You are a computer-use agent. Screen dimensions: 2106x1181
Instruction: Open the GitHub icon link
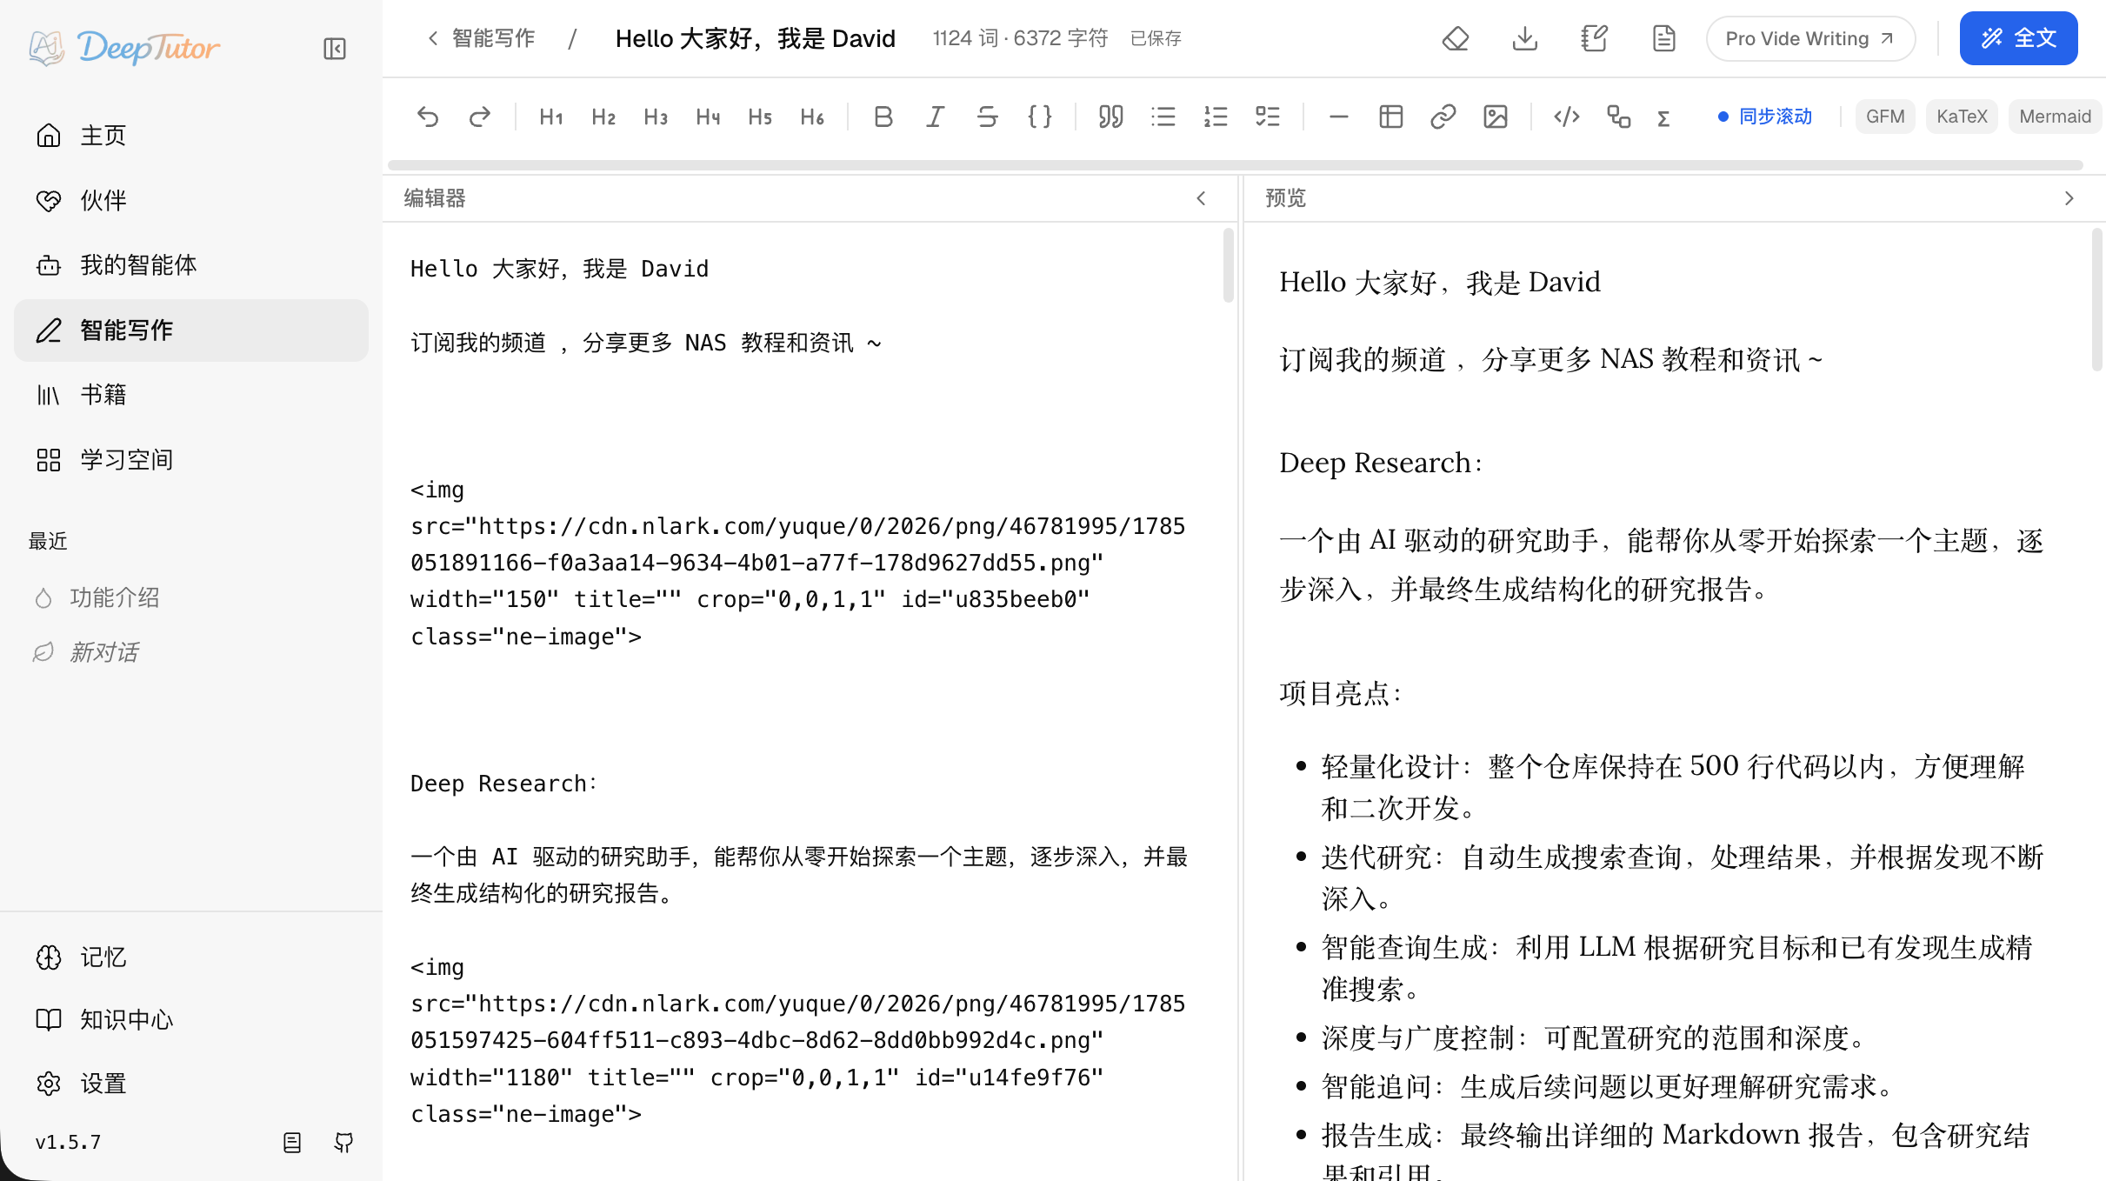344,1142
